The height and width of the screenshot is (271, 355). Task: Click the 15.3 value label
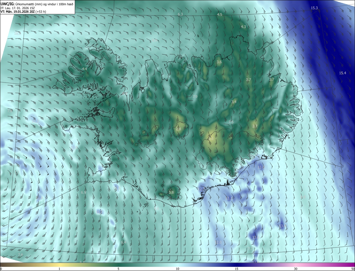[x=314, y=8]
